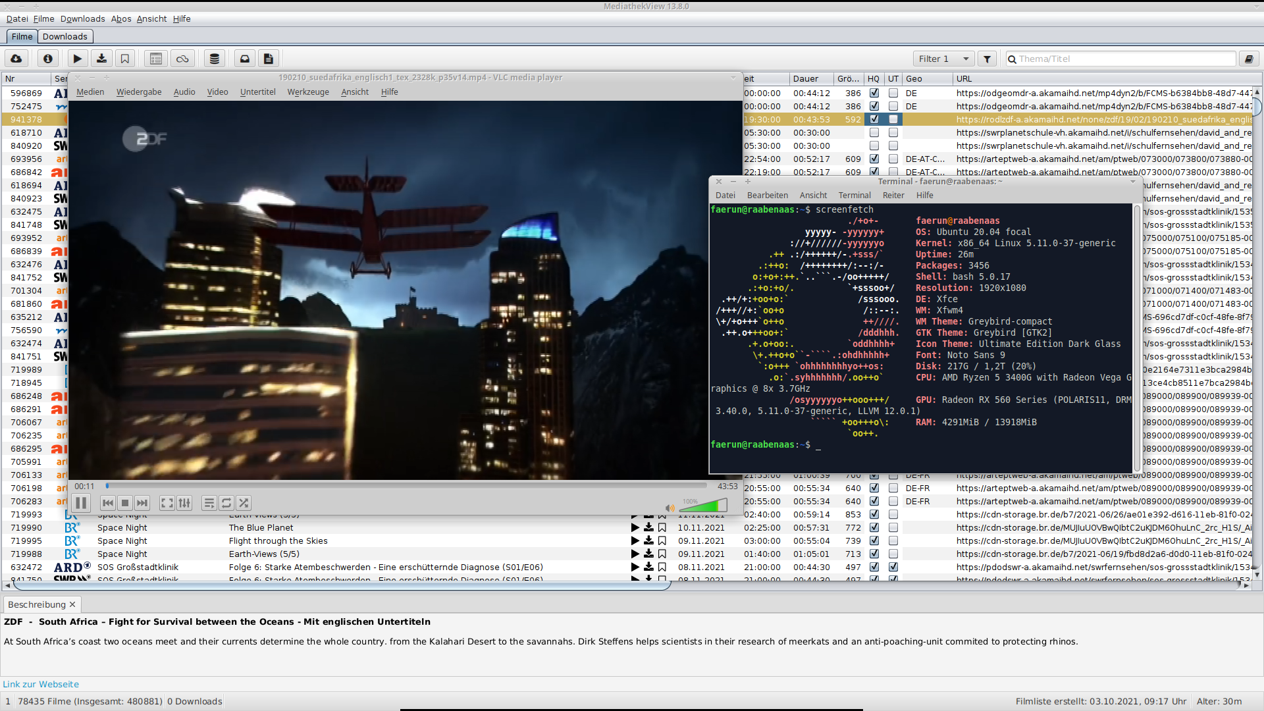Download selected film via MediathekView toolbar icon
The width and height of the screenshot is (1264, 711).
click(x=101, y=59)
